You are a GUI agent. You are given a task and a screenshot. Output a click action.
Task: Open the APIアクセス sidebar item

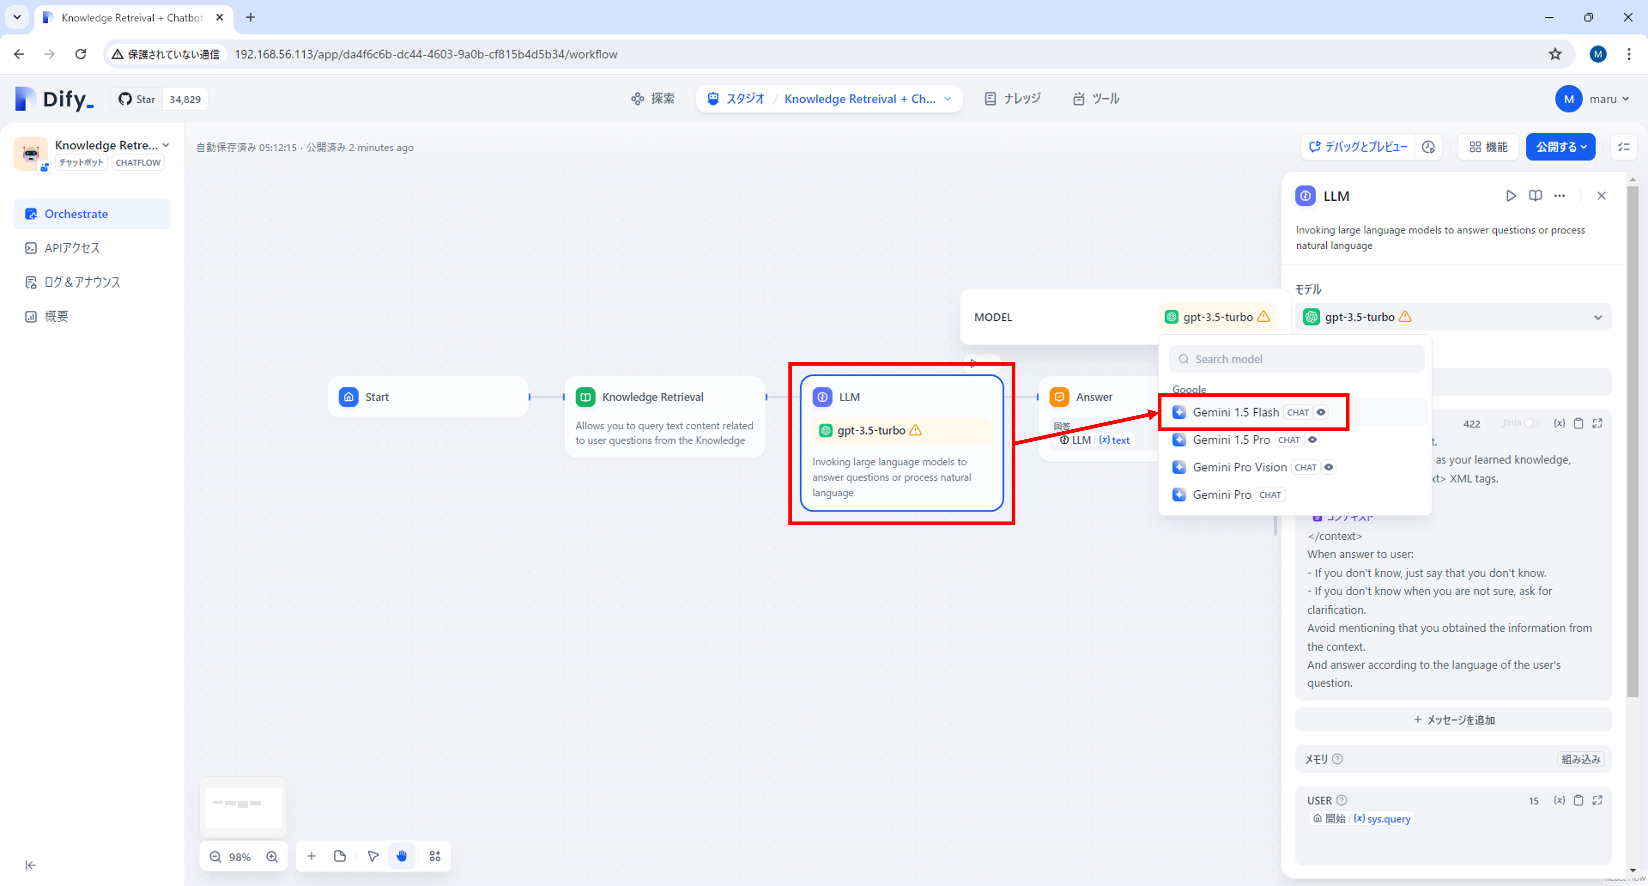click(x=72, y=248)
